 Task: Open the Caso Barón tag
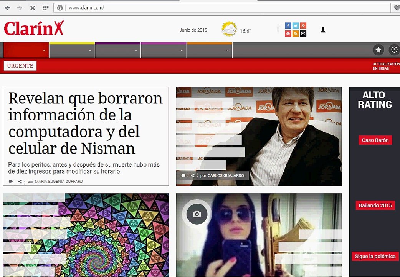tap(375, 140)
